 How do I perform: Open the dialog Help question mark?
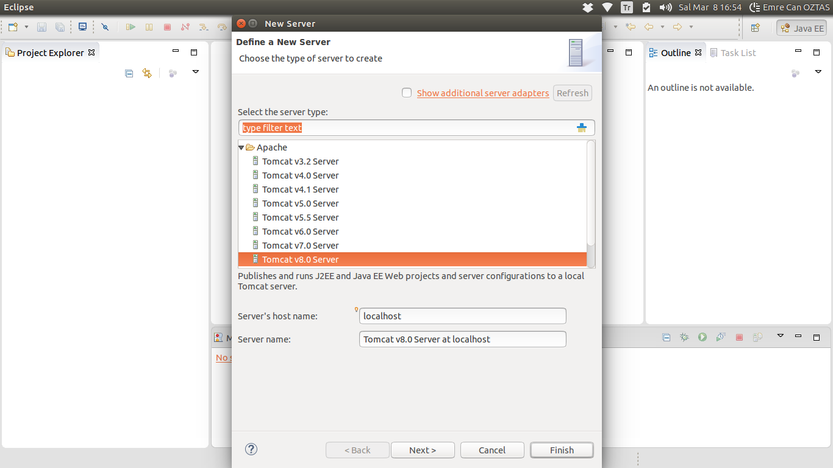point(251,449)
